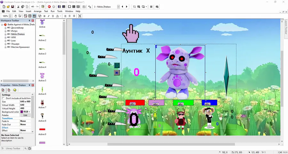The height and width of the screenshot is (154, 288).
Task: Expand the Интро frame node
Action: 5,31
